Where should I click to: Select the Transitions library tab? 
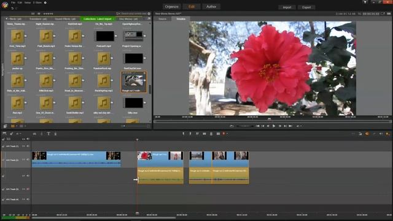pyautogui.click(x=38, y=19)
